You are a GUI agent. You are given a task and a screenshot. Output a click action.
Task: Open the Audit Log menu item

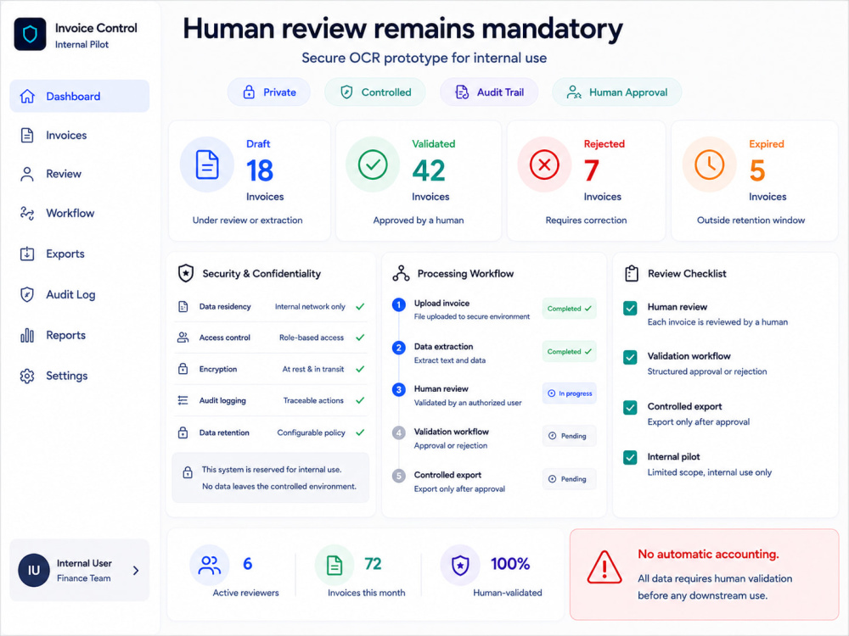coord(80,294)
